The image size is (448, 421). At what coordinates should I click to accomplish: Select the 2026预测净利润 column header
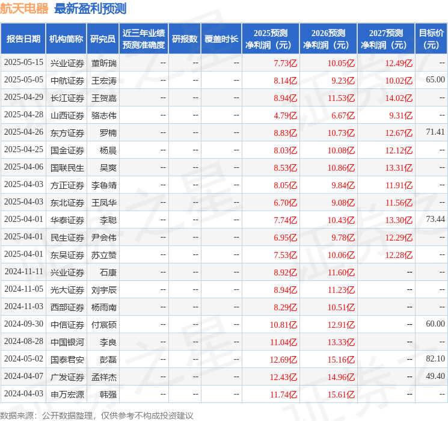pyautogui.click(x=328, y=39)
